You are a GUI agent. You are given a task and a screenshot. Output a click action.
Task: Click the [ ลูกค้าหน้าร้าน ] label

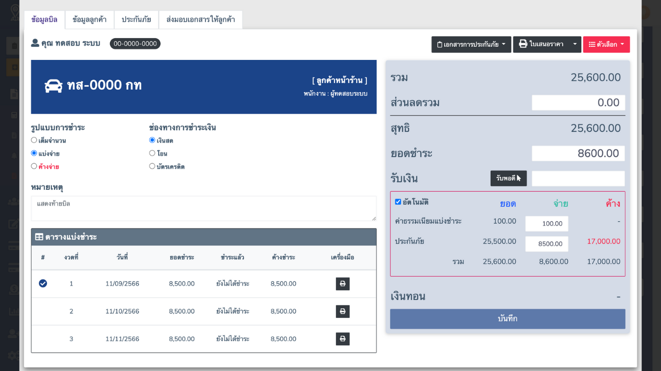pos(340,80)
